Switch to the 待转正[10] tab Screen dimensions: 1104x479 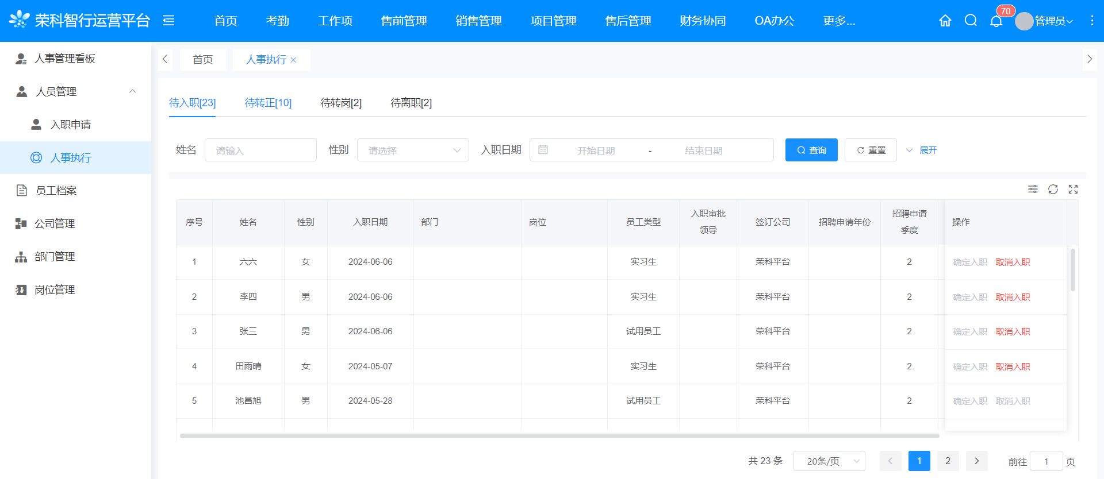click(268, 103)
